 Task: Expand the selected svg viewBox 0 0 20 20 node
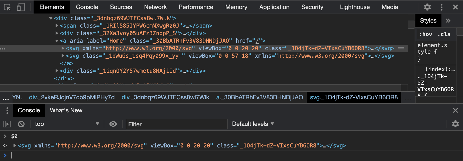pyautogui.click(x=63, y=48)
